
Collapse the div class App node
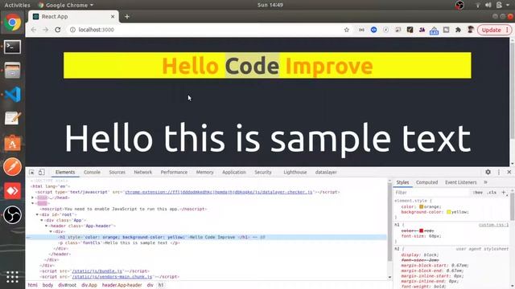(x=42, y=220)
